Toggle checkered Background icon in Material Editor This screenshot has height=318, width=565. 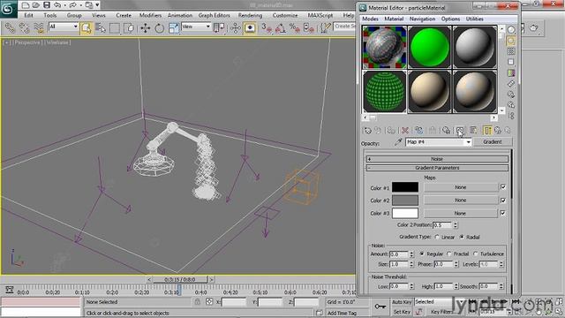(511, 51)
